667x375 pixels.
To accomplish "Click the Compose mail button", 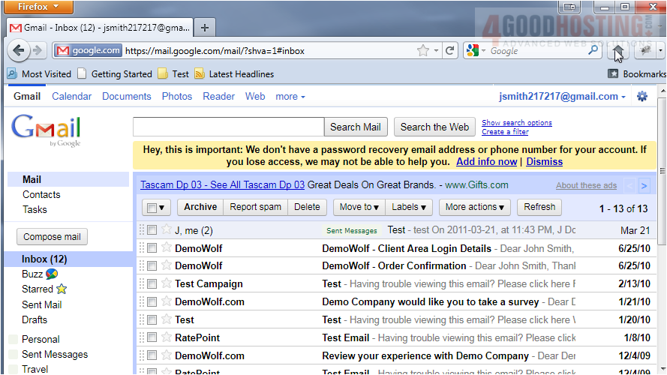I will tap(52, 237).
